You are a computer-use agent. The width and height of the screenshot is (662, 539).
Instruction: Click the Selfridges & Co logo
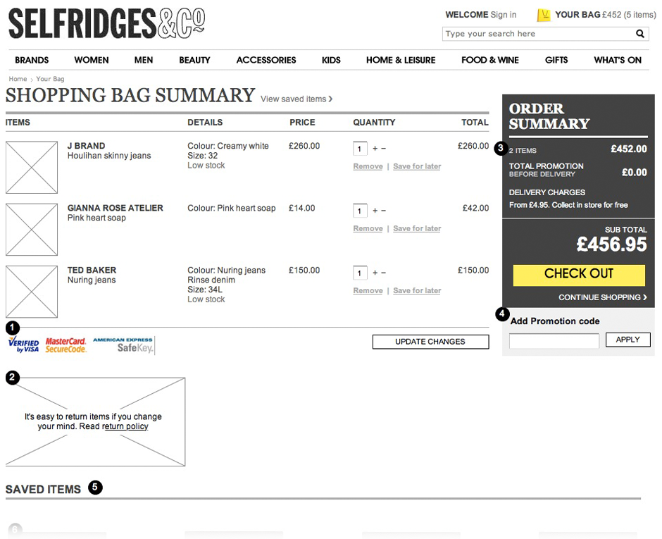[107, 24]
